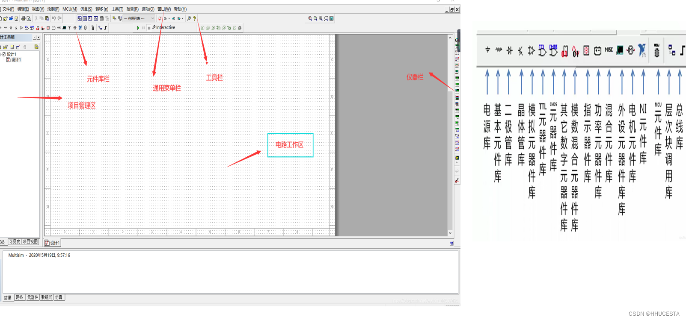Select hierarchical block icon in enlarged toolbar

tap(672, 50)
